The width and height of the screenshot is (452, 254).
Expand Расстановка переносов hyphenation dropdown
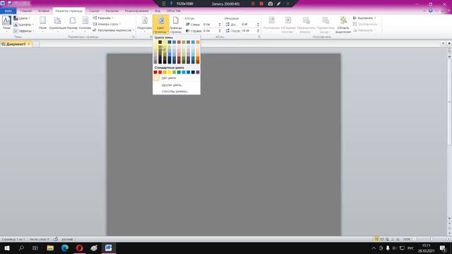[113, 30]
